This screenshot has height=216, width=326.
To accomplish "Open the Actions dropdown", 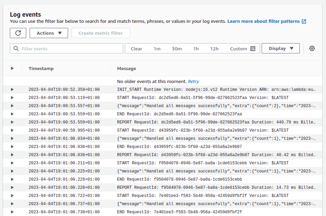I will tap(49, 33).
